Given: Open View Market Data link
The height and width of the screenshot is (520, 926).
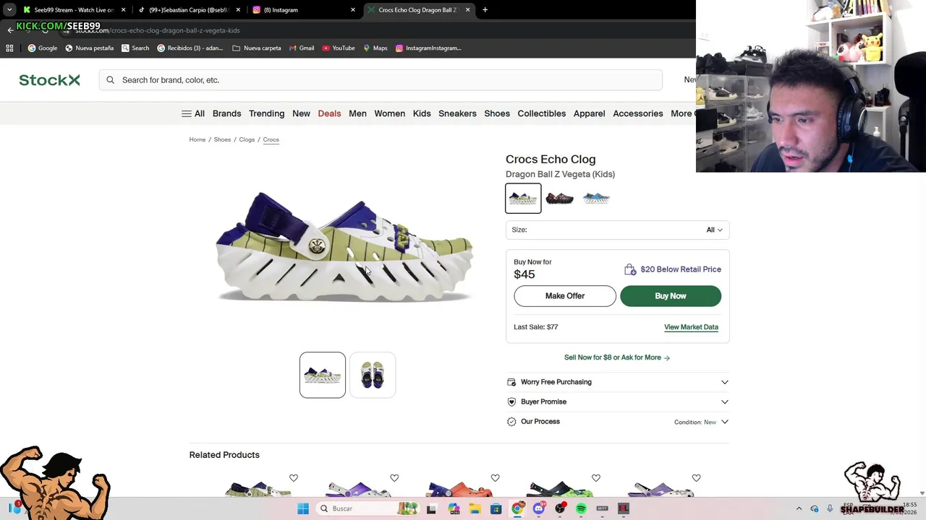Looking at the screenshot, I should click(691, 327).
